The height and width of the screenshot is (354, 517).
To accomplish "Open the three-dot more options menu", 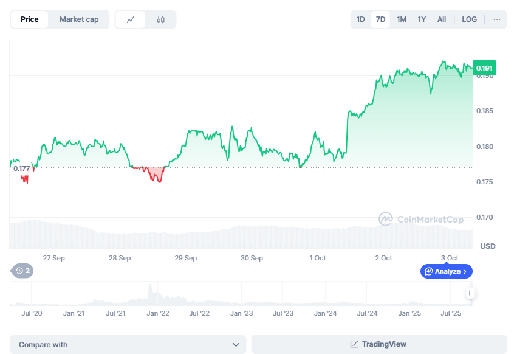I will [x=497, y=19].
